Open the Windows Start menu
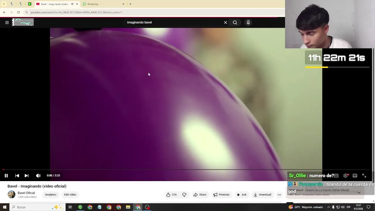Image resolution: width=375 pixels, height=211 pixels. [4, 207]
